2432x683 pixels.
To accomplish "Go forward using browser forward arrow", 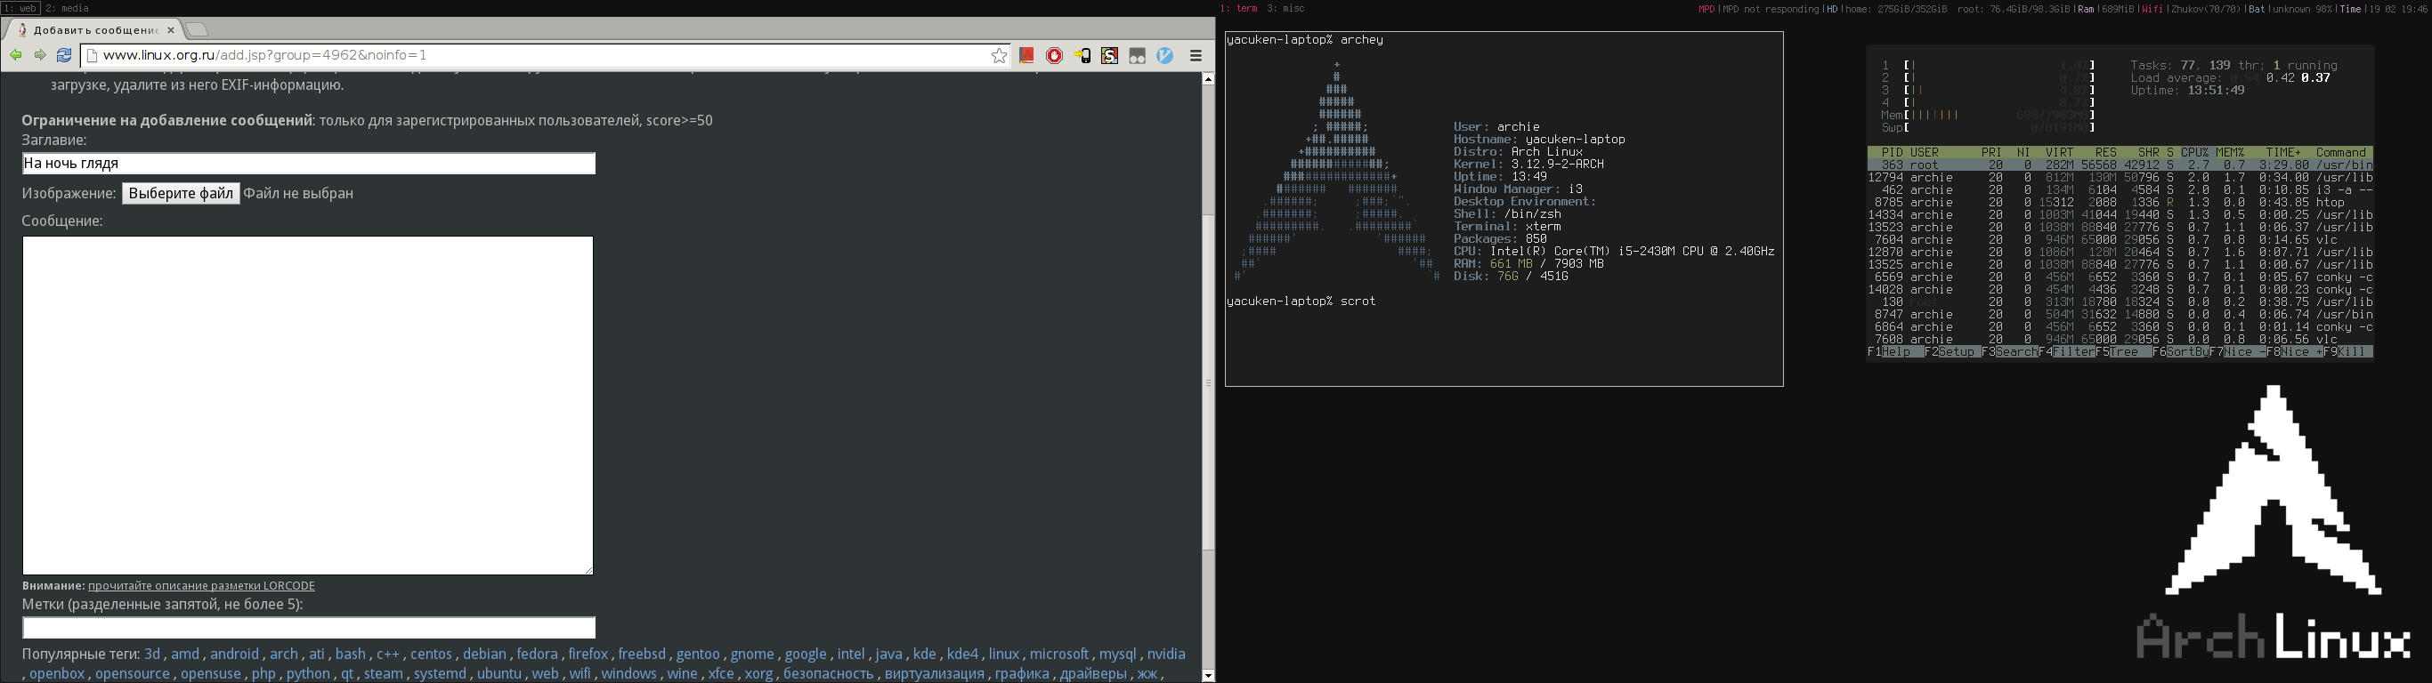I will pos(40,56).
